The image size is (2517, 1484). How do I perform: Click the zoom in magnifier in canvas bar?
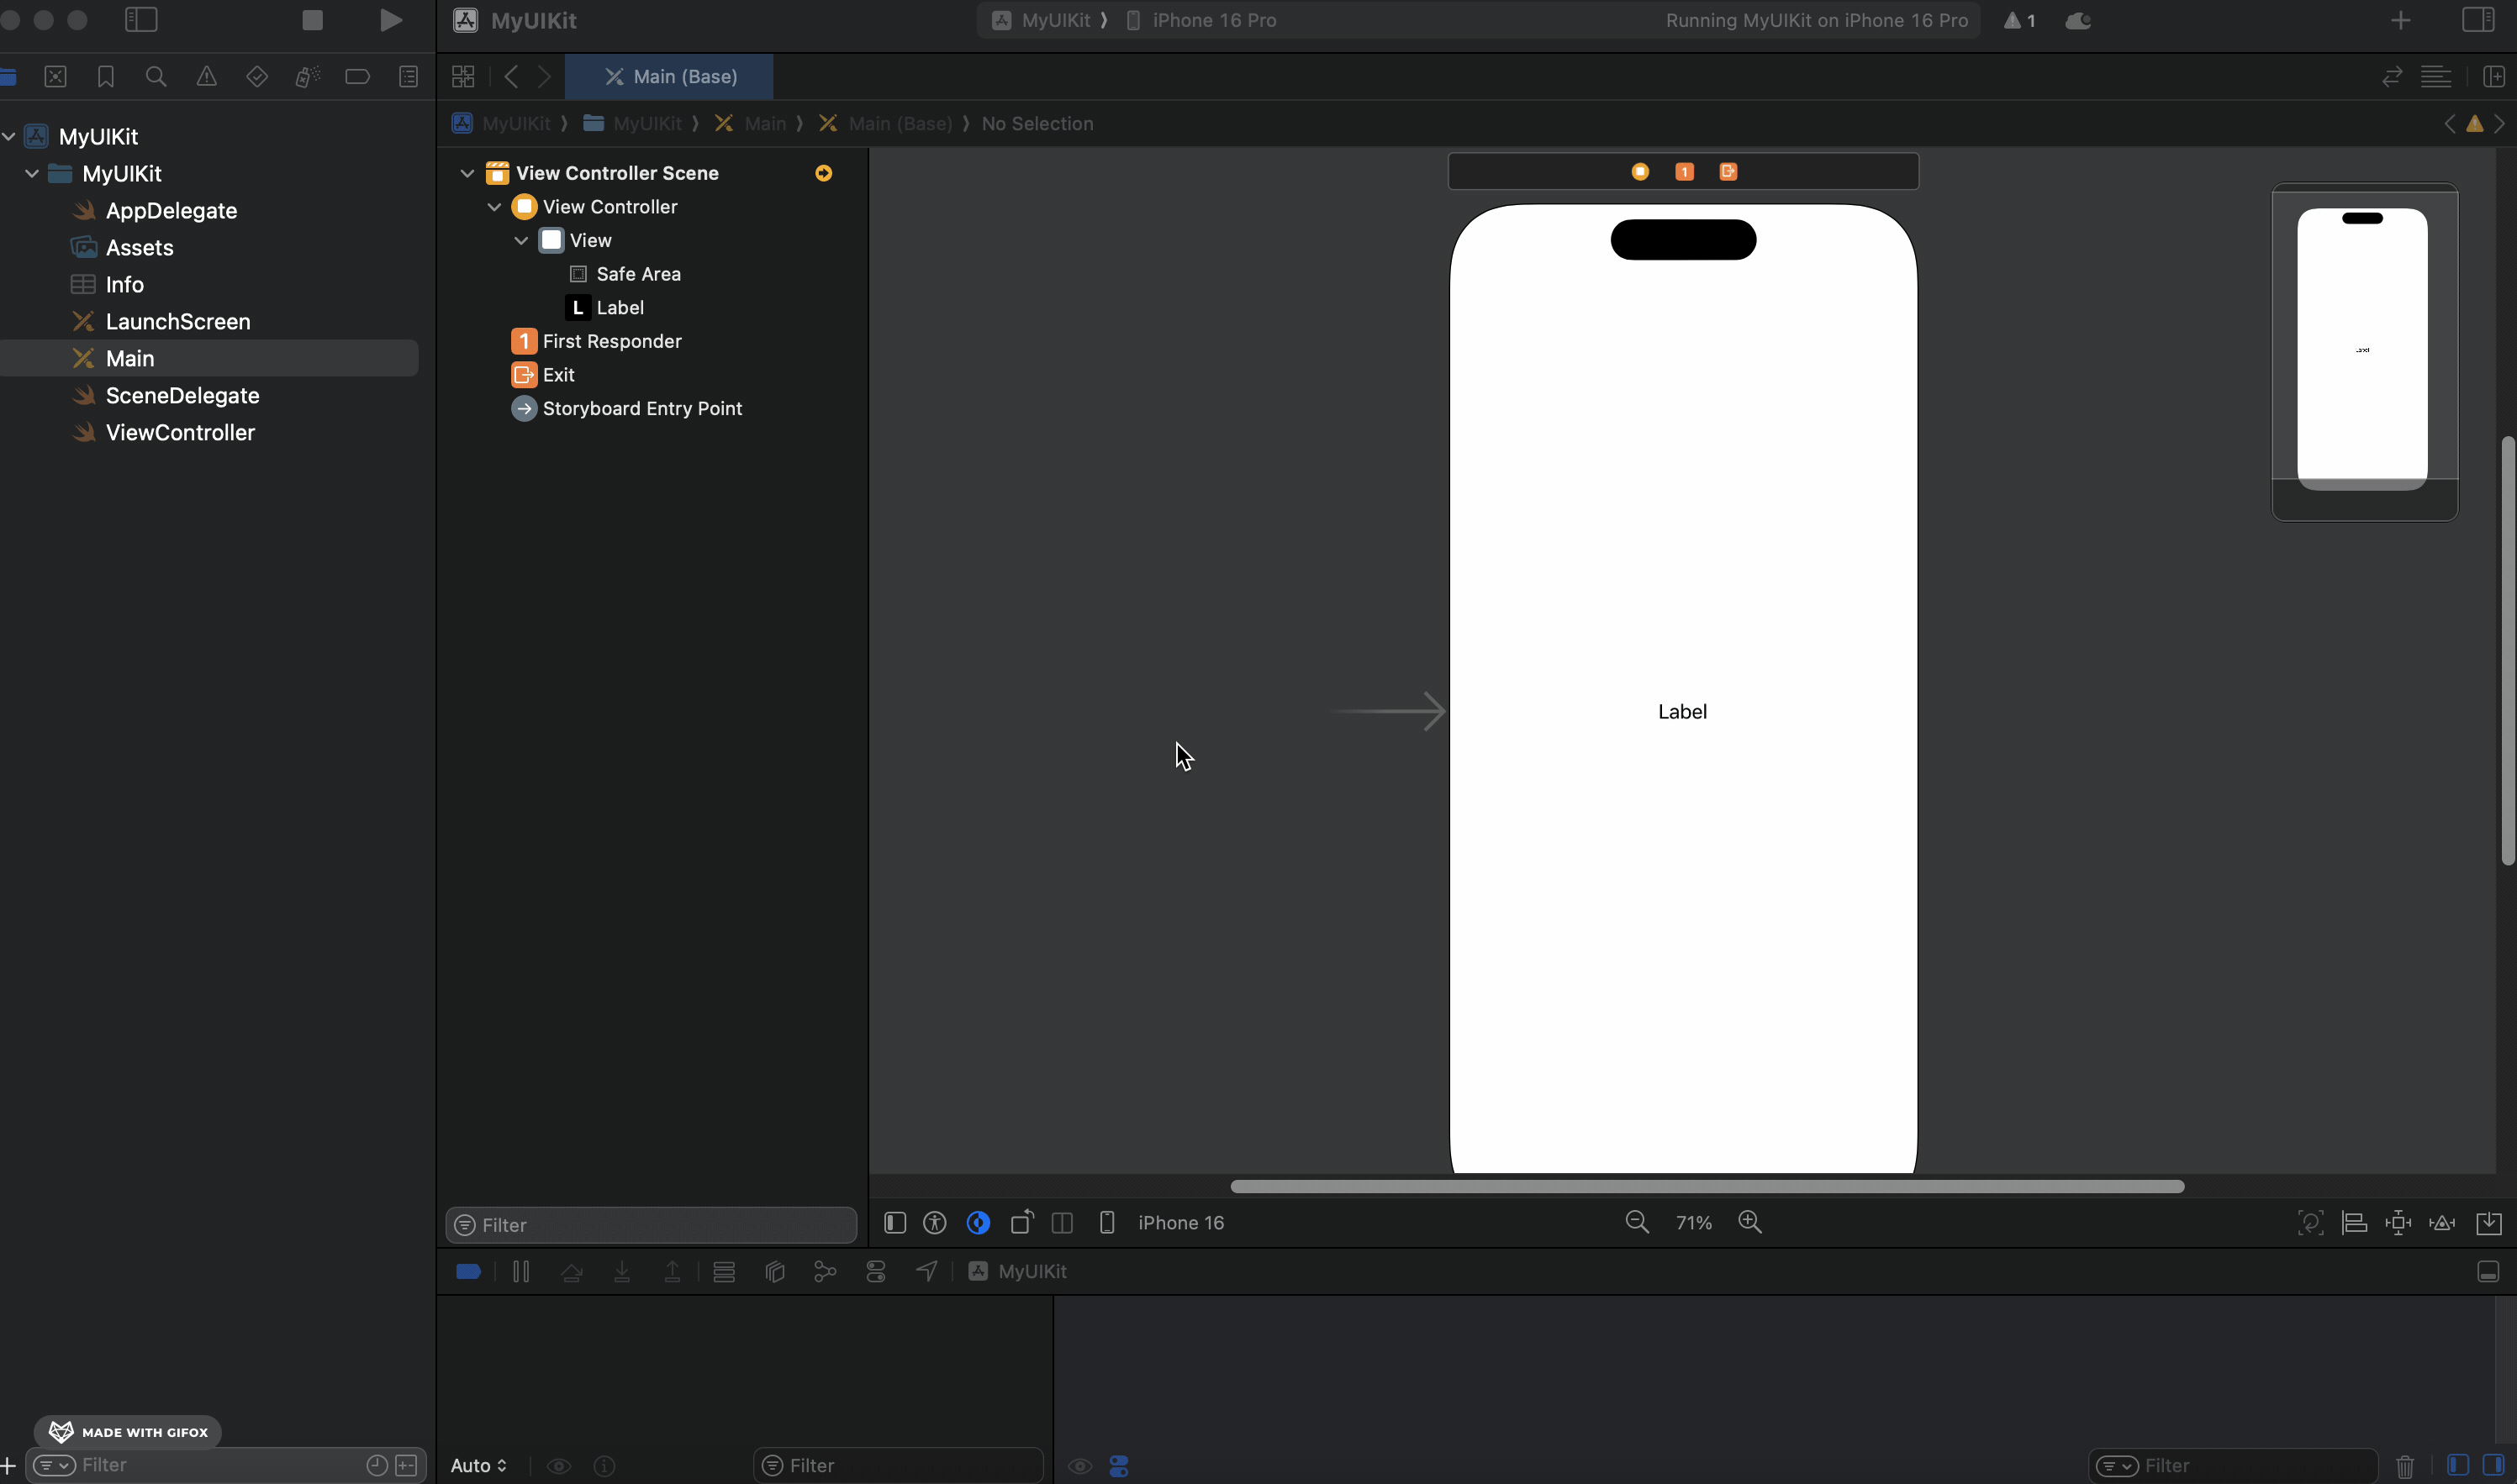[x=1749, y=1222]
